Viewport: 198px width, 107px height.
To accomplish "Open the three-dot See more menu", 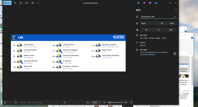I will 38,3.
